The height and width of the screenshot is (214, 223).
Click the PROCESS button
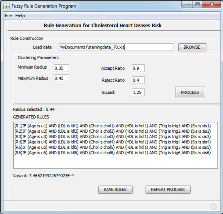pyautogui.click(x=190, y=92)
